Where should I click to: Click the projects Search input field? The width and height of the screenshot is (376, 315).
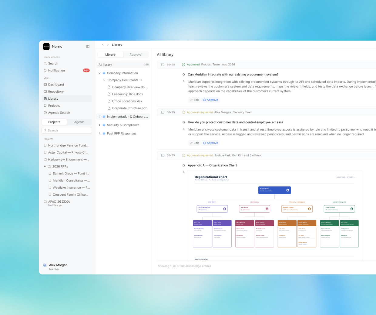[x=67, y=131]
